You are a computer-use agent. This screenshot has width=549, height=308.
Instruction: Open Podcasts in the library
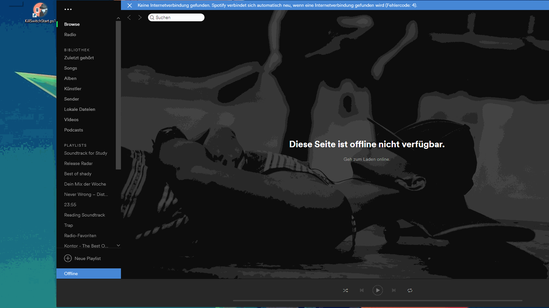74,130
